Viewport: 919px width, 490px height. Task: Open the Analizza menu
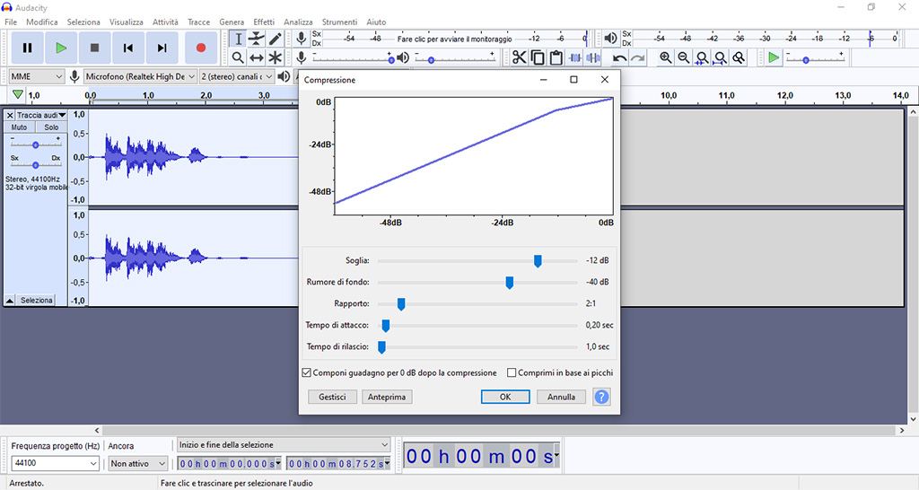click(298, 22)
